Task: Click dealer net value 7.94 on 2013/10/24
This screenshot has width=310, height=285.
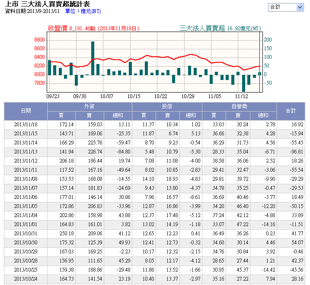Action: (271, 279)
